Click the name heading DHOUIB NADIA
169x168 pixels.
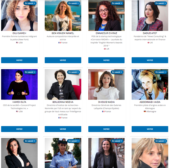106,102
